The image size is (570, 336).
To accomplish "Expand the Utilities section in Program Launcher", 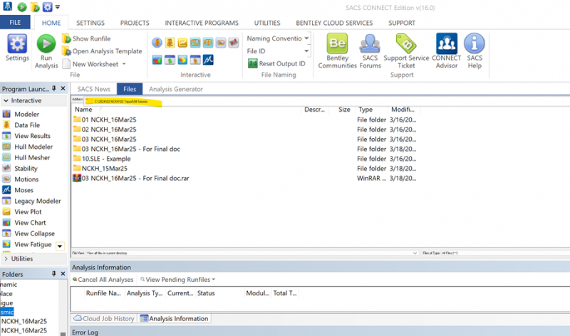I will [x=6, y=258].
